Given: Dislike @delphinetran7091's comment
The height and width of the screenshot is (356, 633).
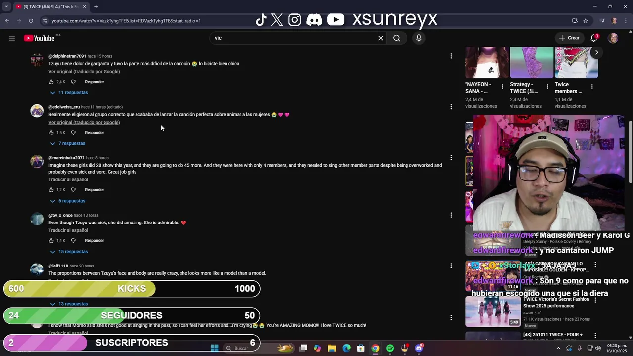Looking at the screenshot, I should coord(73,82).
